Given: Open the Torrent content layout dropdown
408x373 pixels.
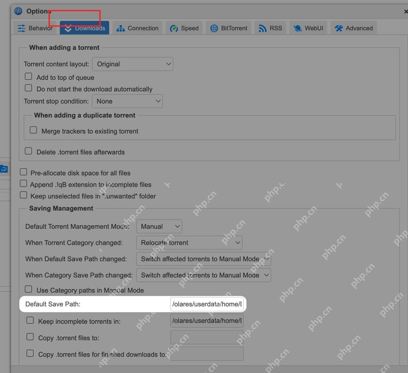Looking at the screenshot, I should (x=133, y=64).
